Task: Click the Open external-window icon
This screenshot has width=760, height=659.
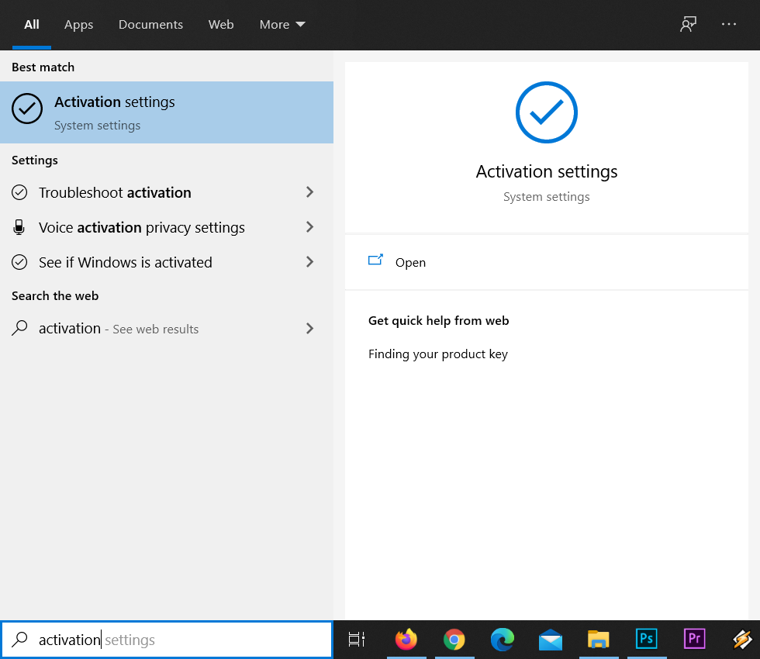Action: (x=375, y=260)
